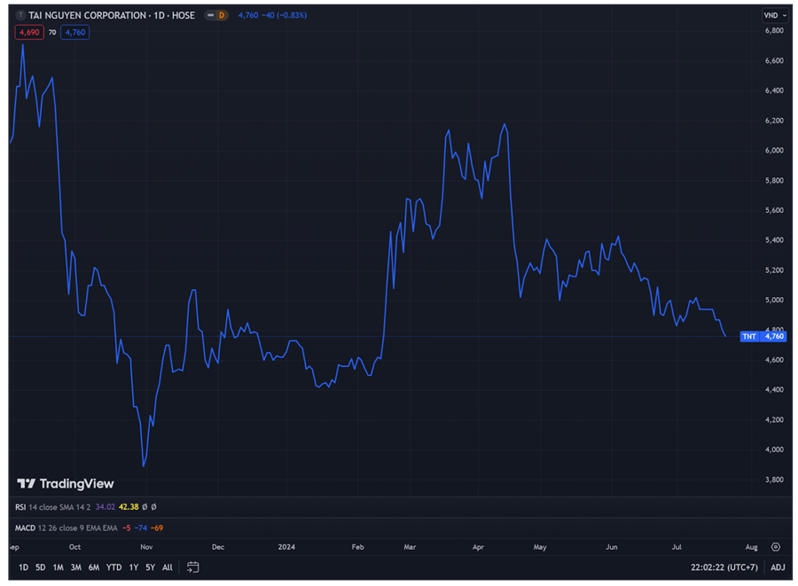The image size is (798, 586).
Task: Click the round symbol logo beside Tai Nguyen Corporation
Action: tap(21, 15)
